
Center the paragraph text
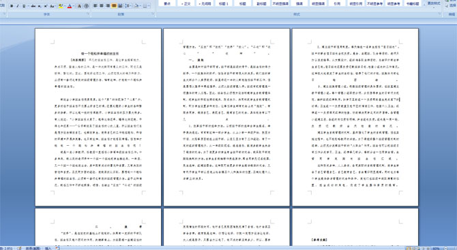point(102,6)
